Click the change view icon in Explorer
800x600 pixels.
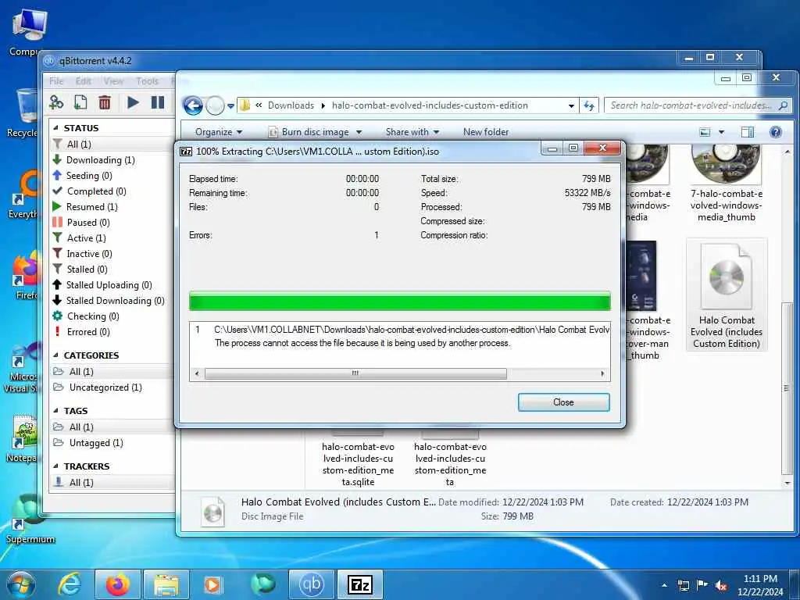coord(705,132)
